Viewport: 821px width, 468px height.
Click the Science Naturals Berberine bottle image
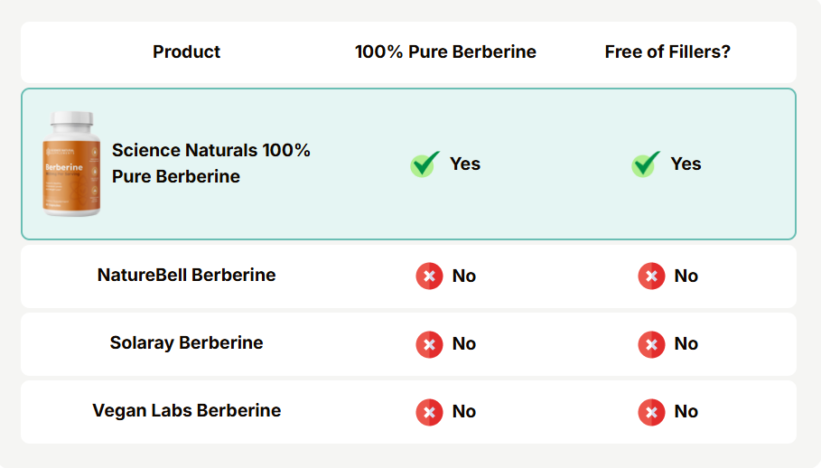tap(72, 164)
